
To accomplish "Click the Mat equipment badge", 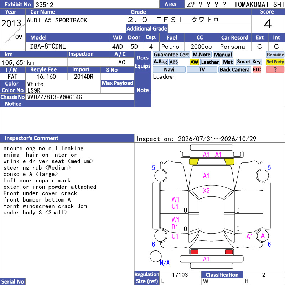I will (x=228, y=62).
